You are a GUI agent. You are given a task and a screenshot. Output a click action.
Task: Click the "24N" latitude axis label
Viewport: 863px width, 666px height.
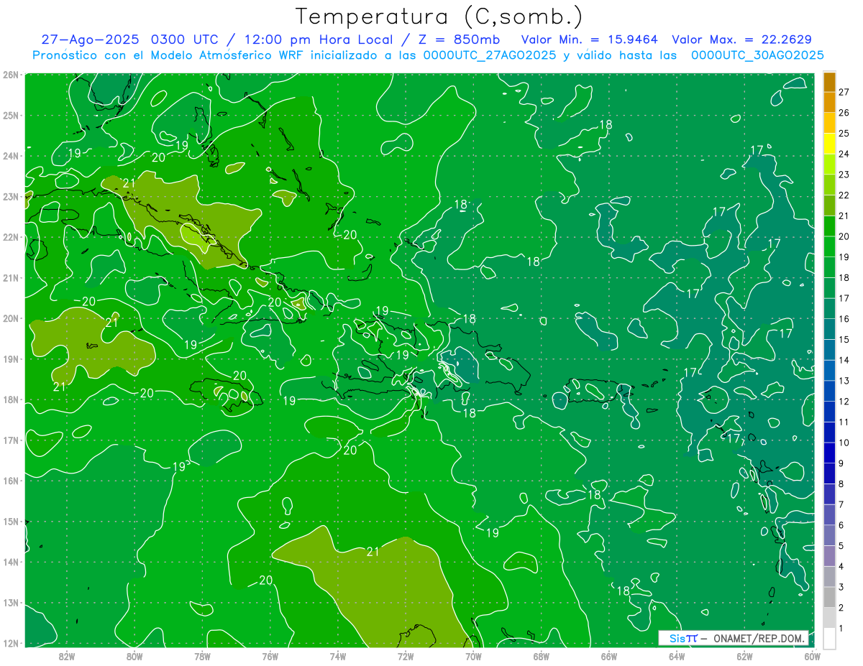[x=11, y=156]
